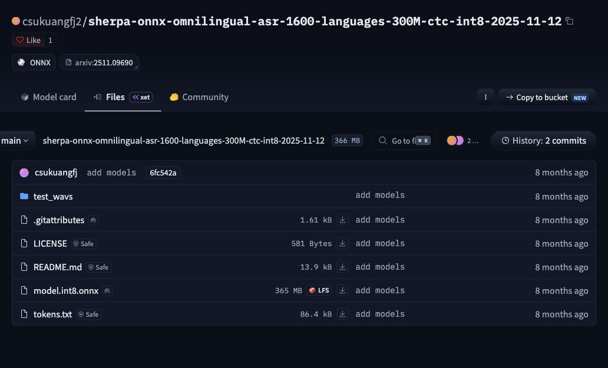Click the csukuangfj2 orange avatar
The width and height of the screenshot is (608, 368).
pyautogui.click(x=16, y=21)
